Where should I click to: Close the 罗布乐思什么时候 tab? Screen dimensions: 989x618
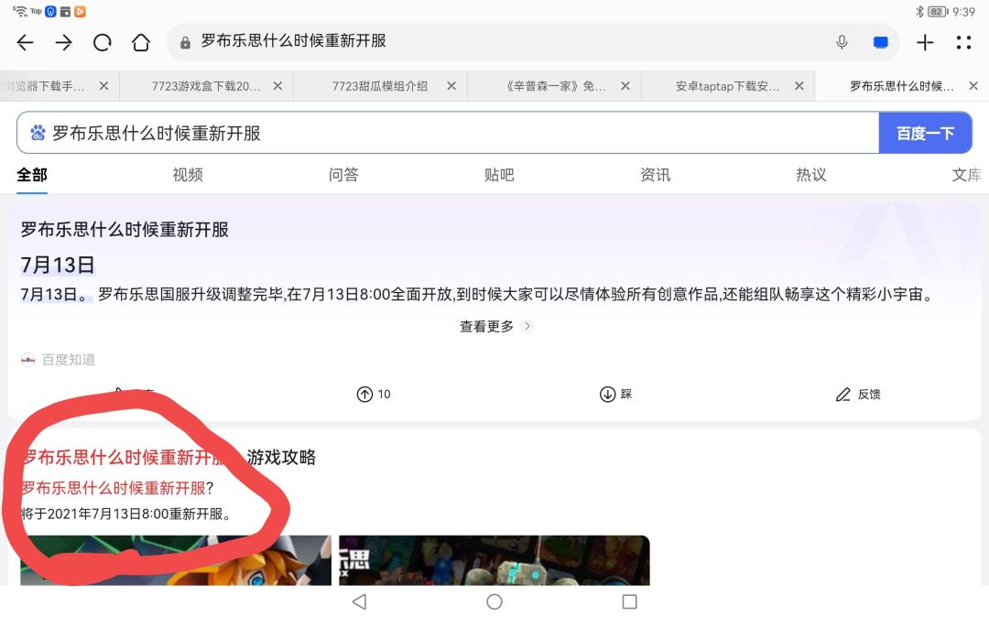[973, 86]
